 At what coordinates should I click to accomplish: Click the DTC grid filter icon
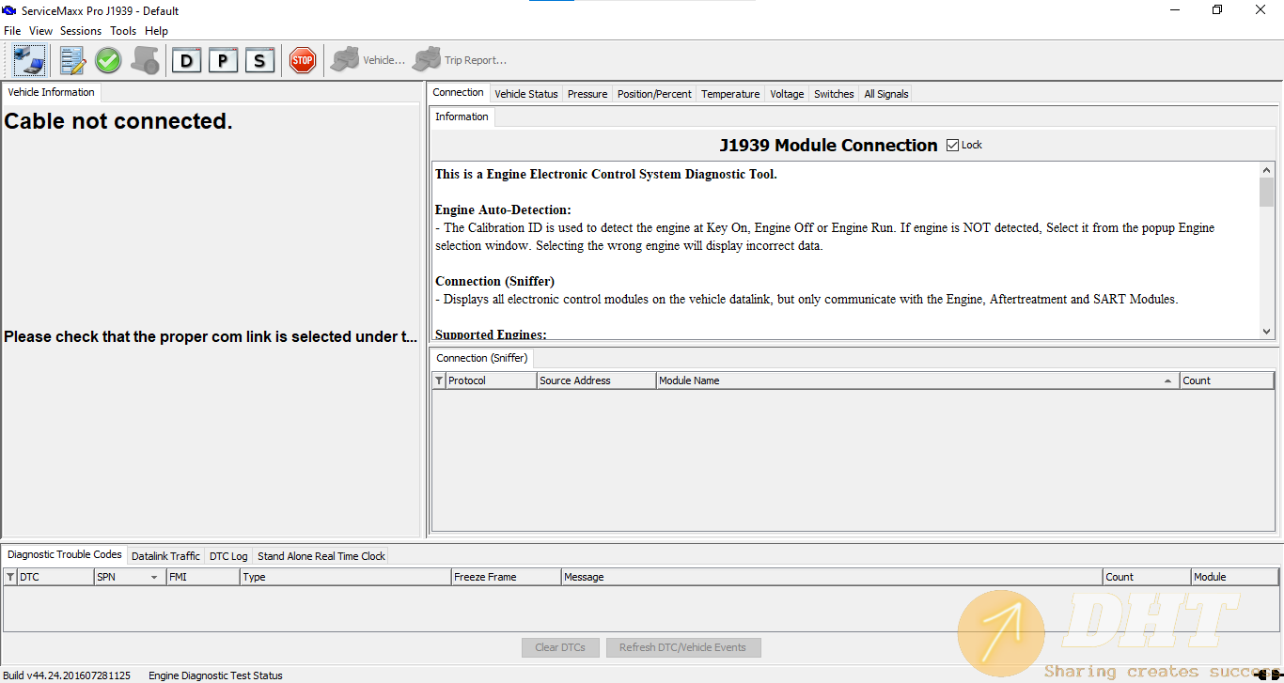pyautogui.click(x=10, y=577)
